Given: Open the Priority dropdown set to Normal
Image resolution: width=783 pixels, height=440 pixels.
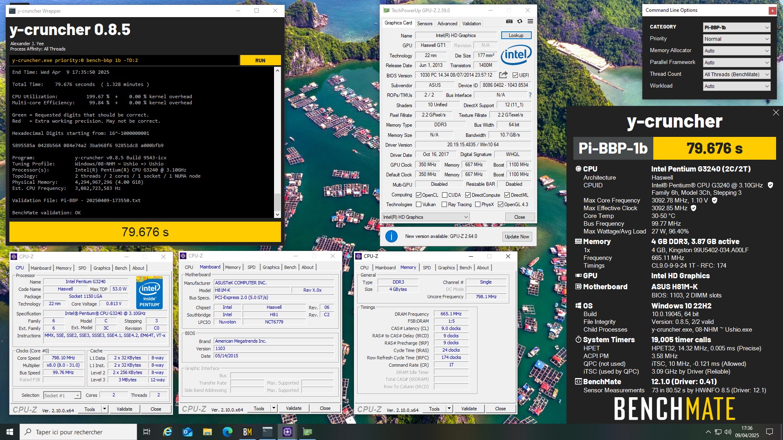Looking at the screenshot, I should tap(737, 39).
